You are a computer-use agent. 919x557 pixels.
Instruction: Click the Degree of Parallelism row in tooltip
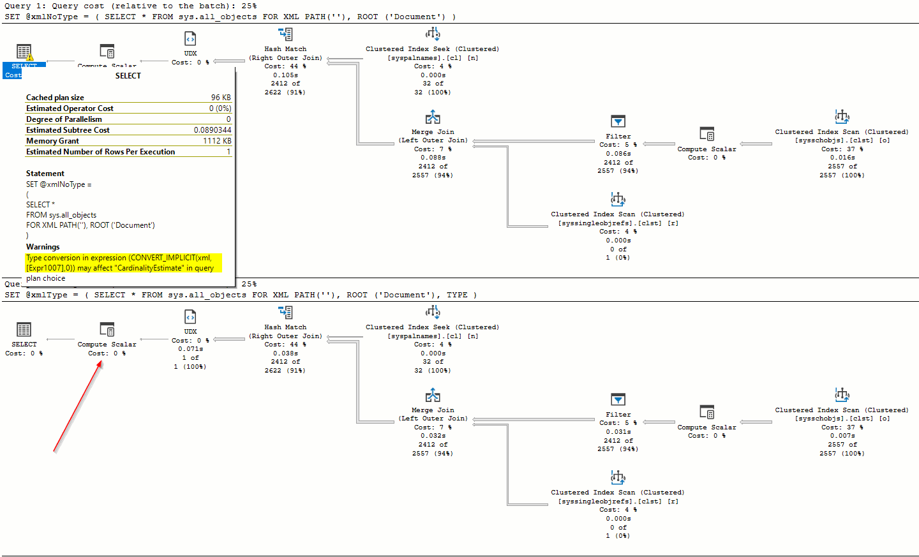tap(128, 119)
